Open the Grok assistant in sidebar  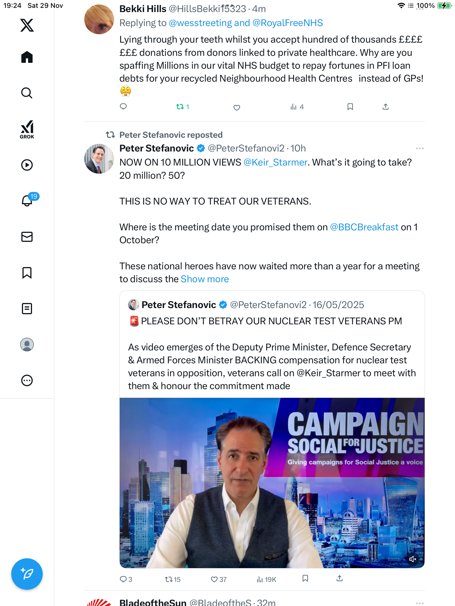tap(27, 130)
